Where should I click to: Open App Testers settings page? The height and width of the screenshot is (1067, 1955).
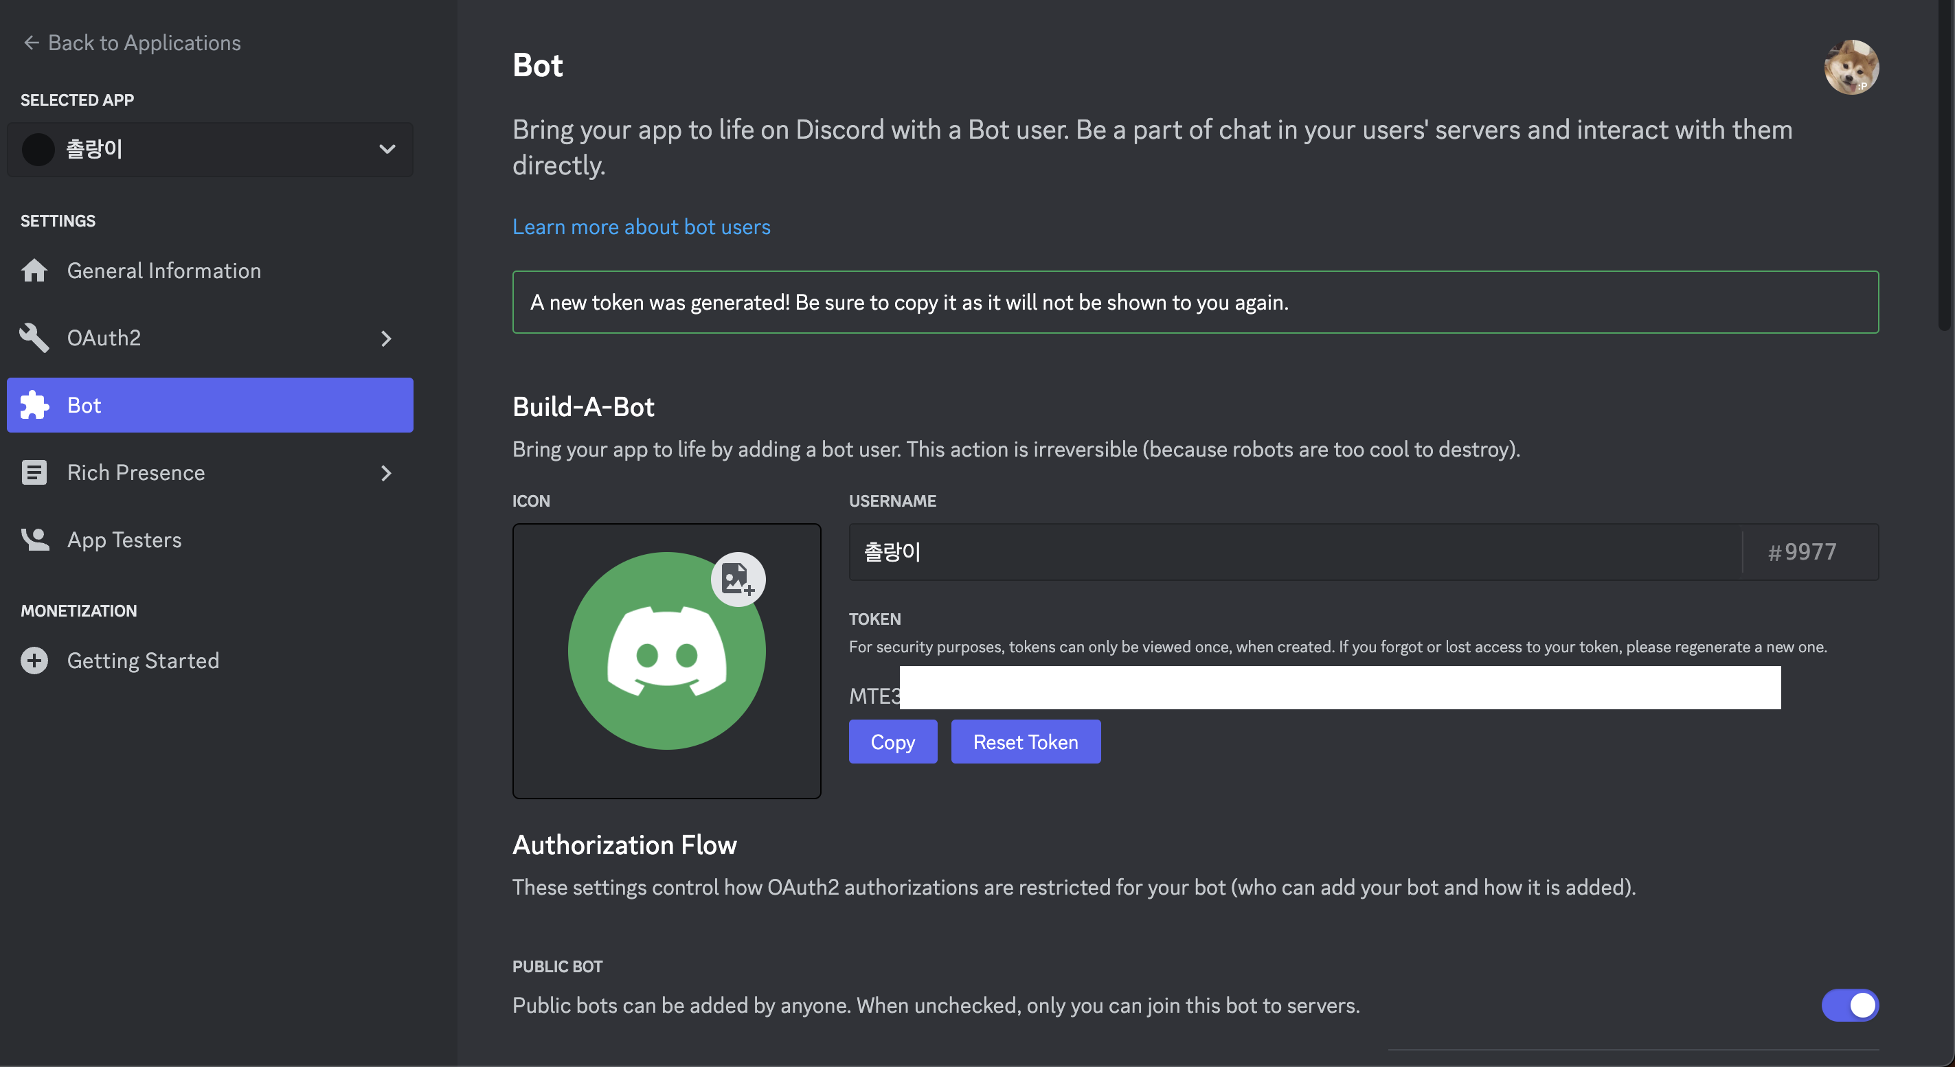point(124,539)
